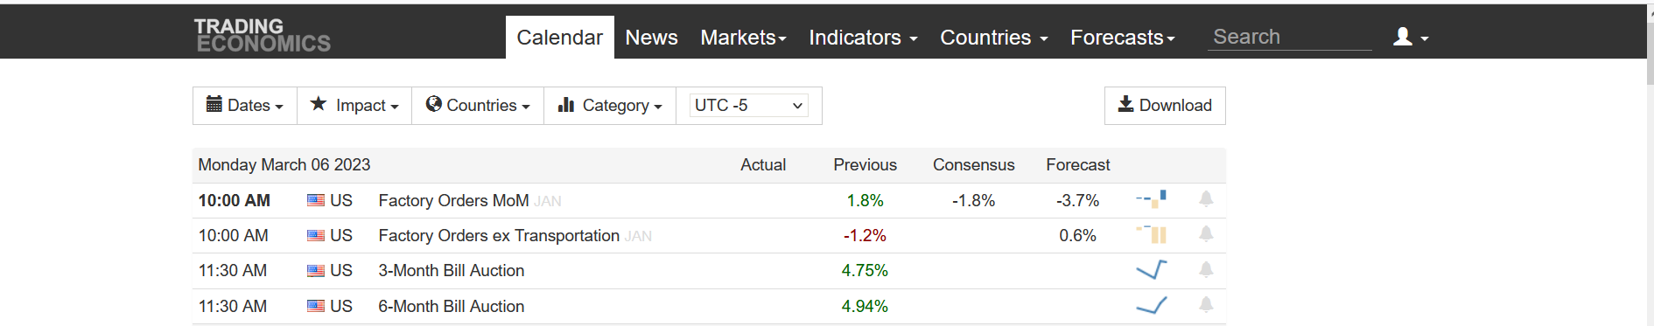
Task: View 6-Month Bill Auction sparkline chart
Action: [x=1152, y=305]
